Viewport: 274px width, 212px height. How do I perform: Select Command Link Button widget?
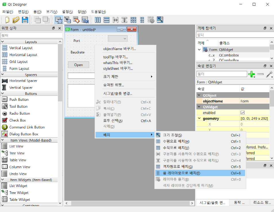tap(27, 127)
